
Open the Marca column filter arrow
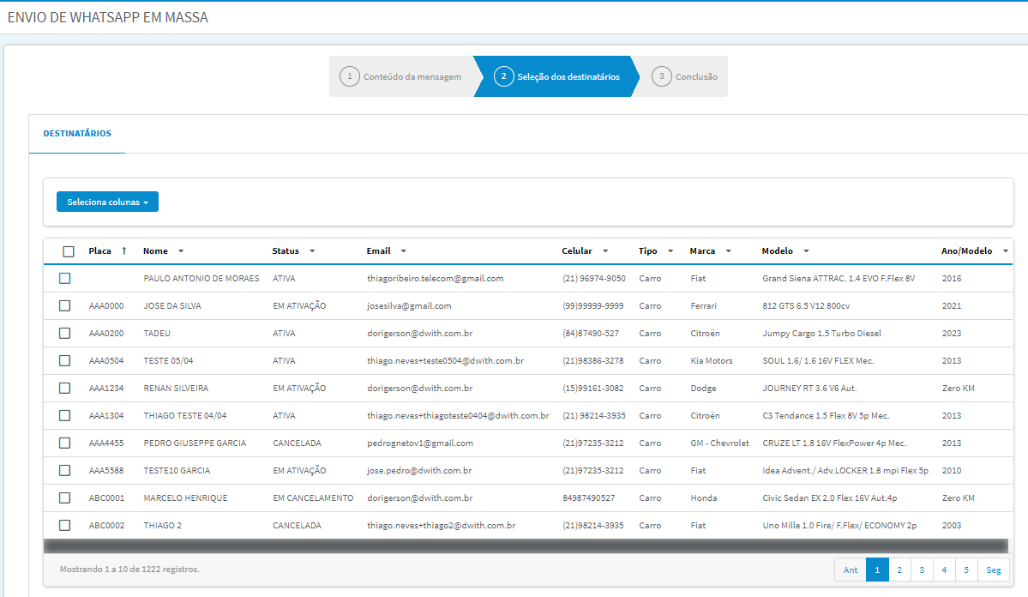(728, 251)
